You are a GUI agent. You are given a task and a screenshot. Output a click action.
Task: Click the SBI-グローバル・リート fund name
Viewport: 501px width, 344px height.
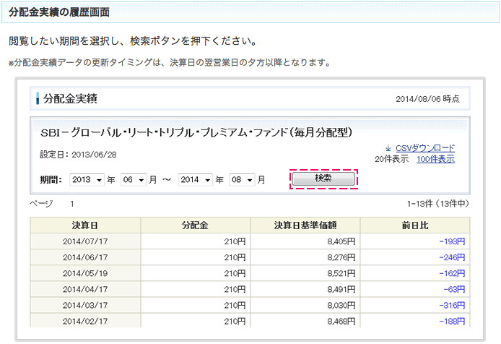[196, 132]
